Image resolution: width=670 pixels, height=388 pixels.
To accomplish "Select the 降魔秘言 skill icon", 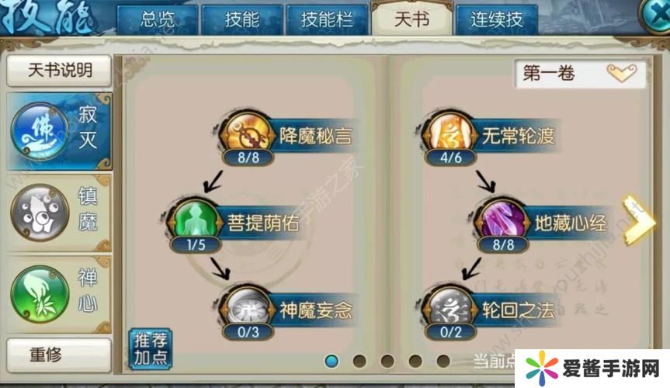I will 247,134.
